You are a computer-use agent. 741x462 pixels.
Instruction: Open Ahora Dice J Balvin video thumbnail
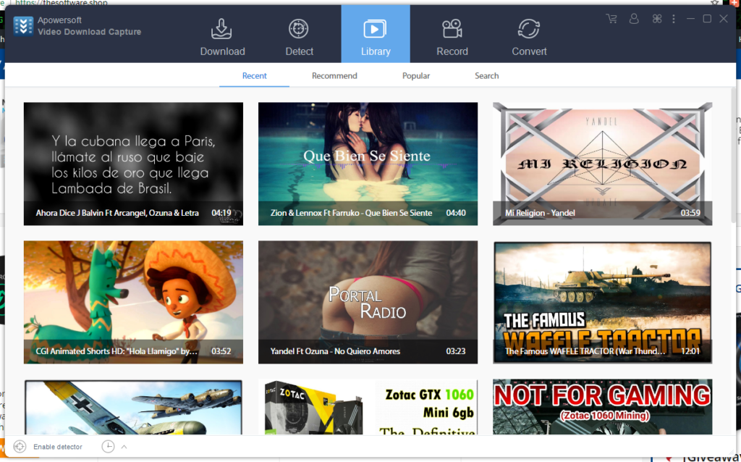coord(133,164)
